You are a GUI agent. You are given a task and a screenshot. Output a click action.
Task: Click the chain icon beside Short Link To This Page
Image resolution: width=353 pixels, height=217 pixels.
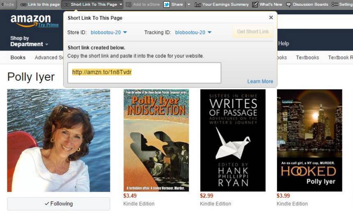(x=66, y=5)
